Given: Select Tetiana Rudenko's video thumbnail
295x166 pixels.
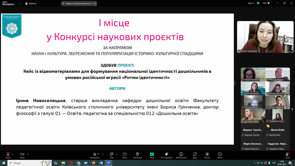Looking at the screenshot, I should click(253, 74).
